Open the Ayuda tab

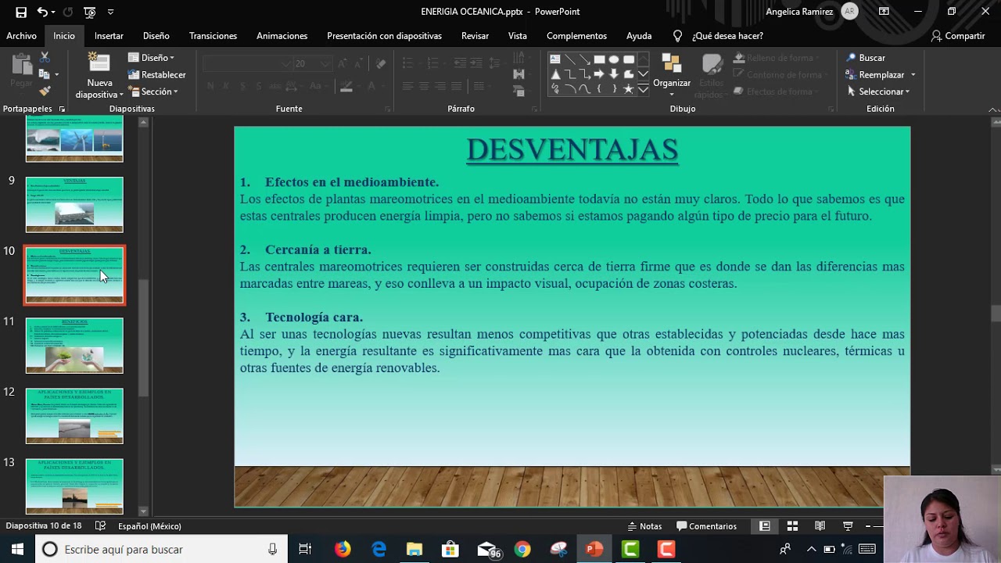pos(639,36)
